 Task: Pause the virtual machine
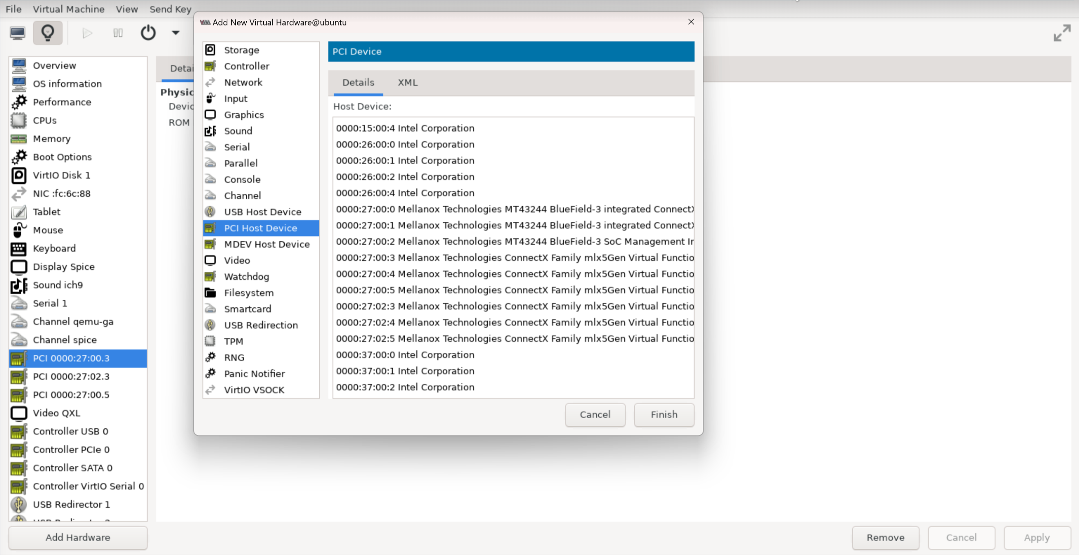coord(118,33)
